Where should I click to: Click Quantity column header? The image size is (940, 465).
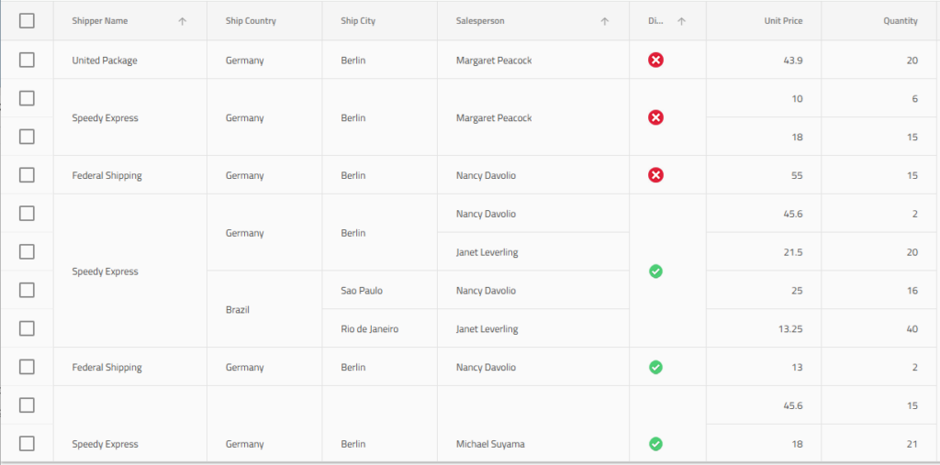pos(900,21)
